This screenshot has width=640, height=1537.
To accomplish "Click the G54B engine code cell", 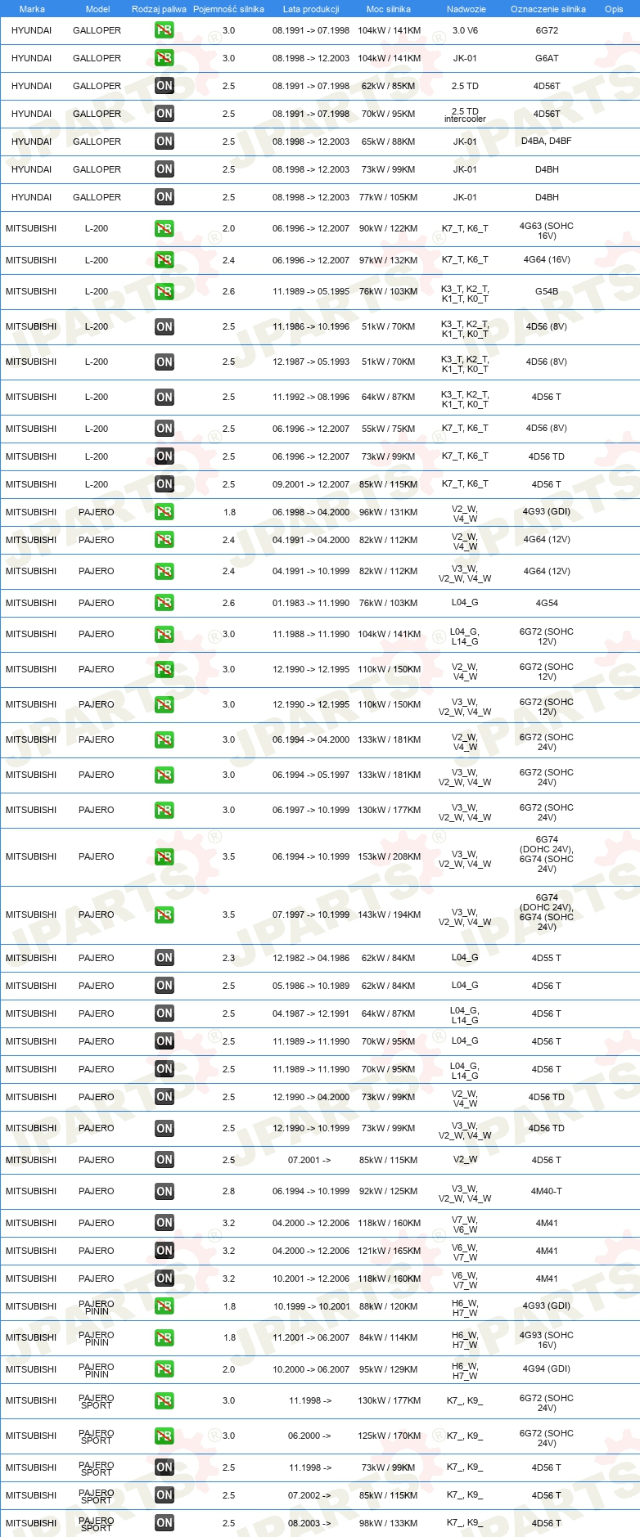I will coord(547,291).
